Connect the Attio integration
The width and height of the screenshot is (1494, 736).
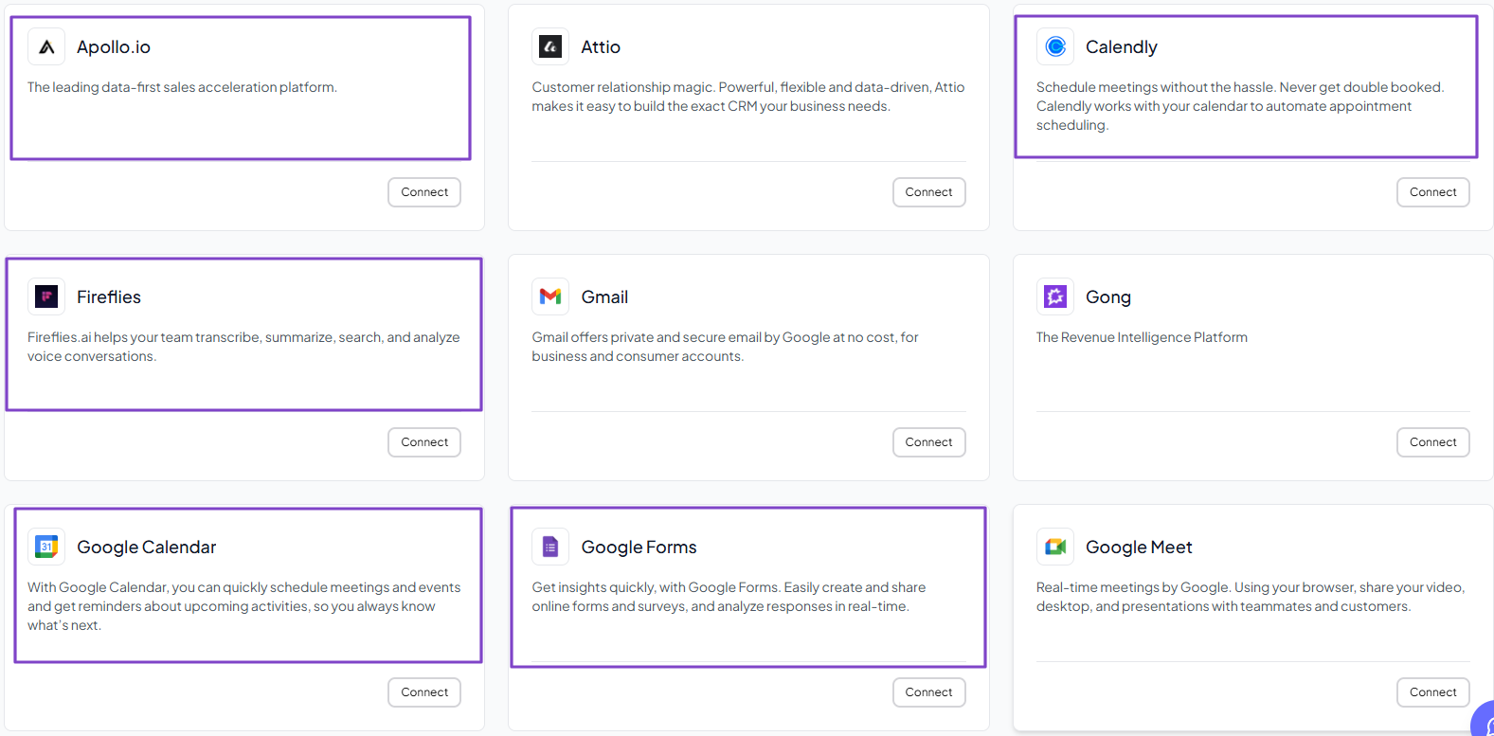[x=928, y=192]
